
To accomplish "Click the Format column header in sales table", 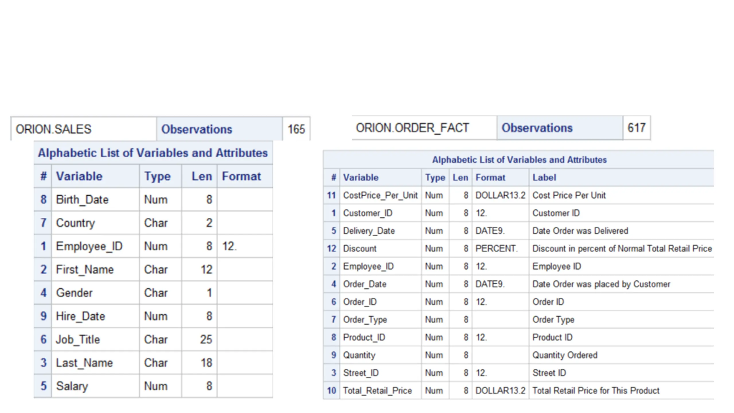I will (x=245, y=176).
